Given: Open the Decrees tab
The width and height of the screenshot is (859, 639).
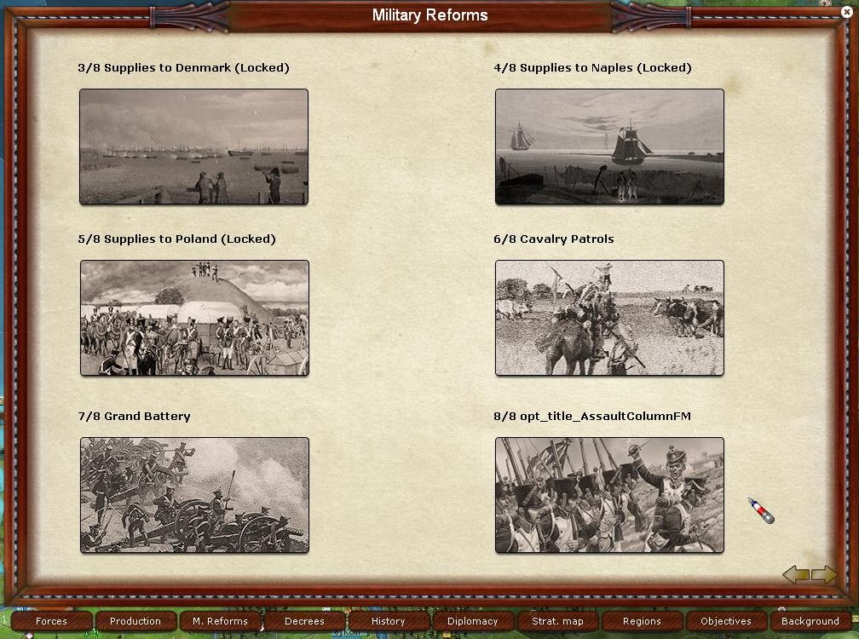Looking at the screenshot, I should coord(304,621).
